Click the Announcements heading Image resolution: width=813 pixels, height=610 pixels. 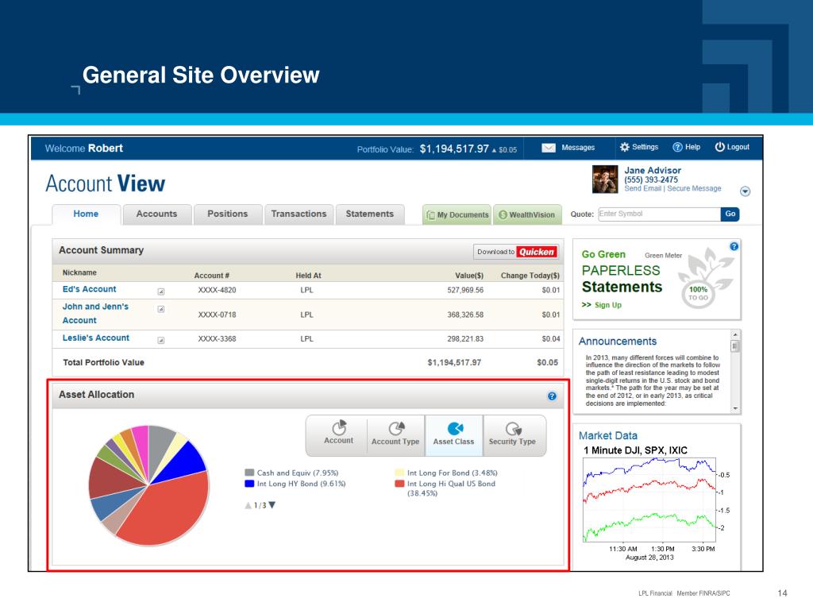tap(618, 342)
